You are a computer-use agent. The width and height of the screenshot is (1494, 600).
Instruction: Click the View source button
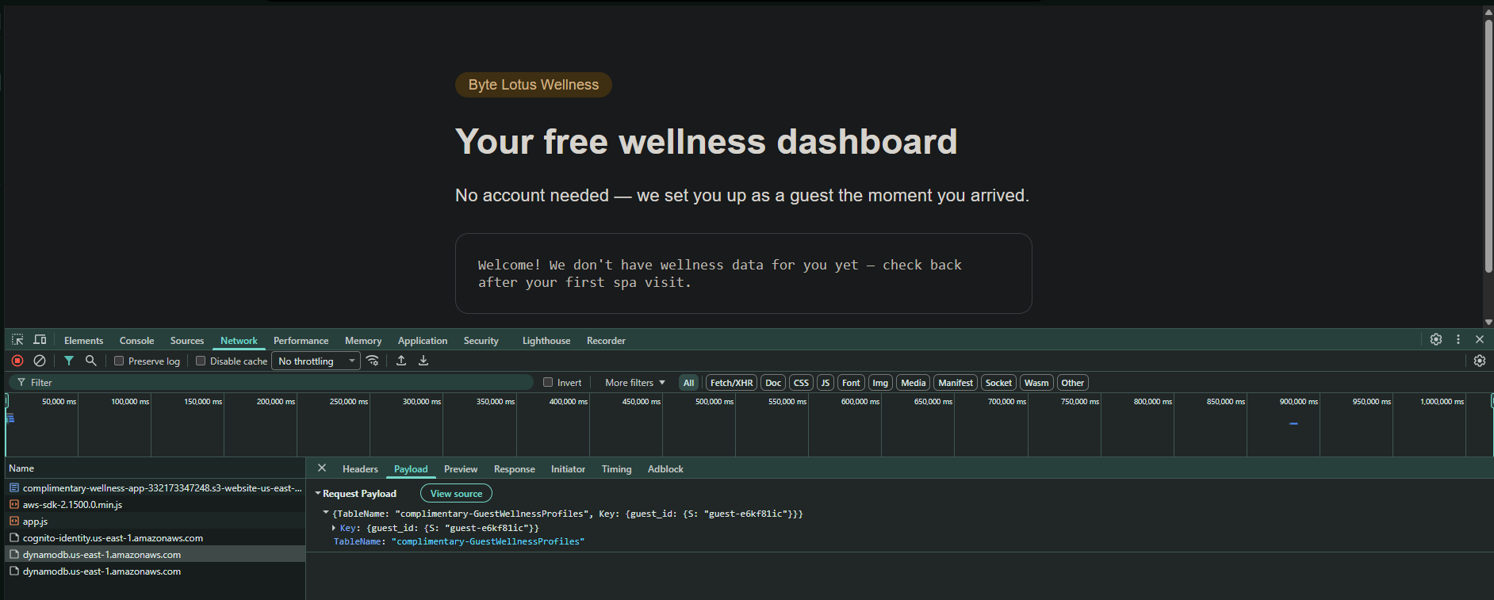coord(456,493)
